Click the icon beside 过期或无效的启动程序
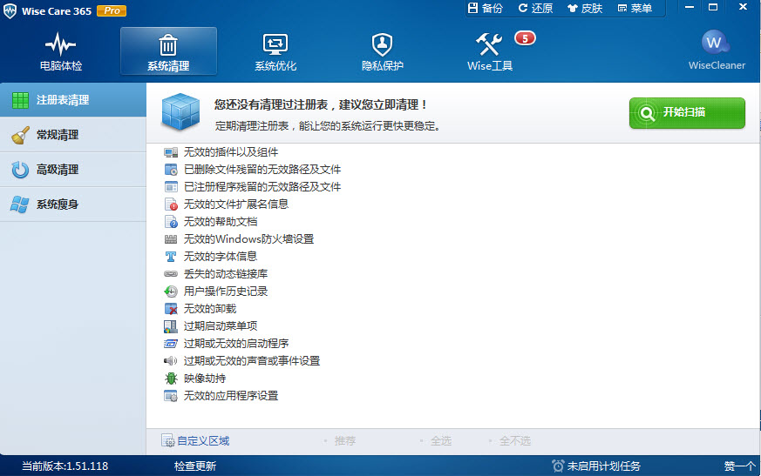Viewport: 761px width, 476px height. coord(171,344)
